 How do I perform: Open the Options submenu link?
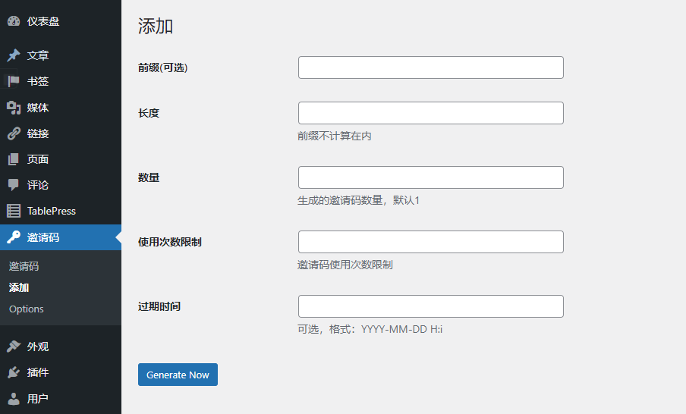point(27,309)
